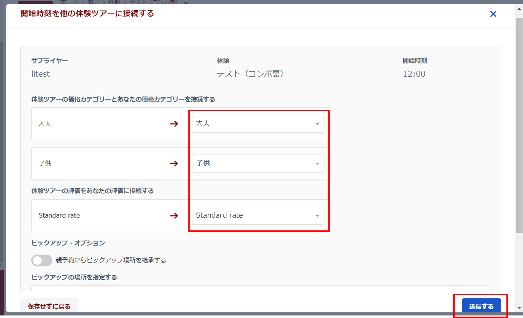Open the breadcrumb chevron dropdown at top

(x=186, y=2)
